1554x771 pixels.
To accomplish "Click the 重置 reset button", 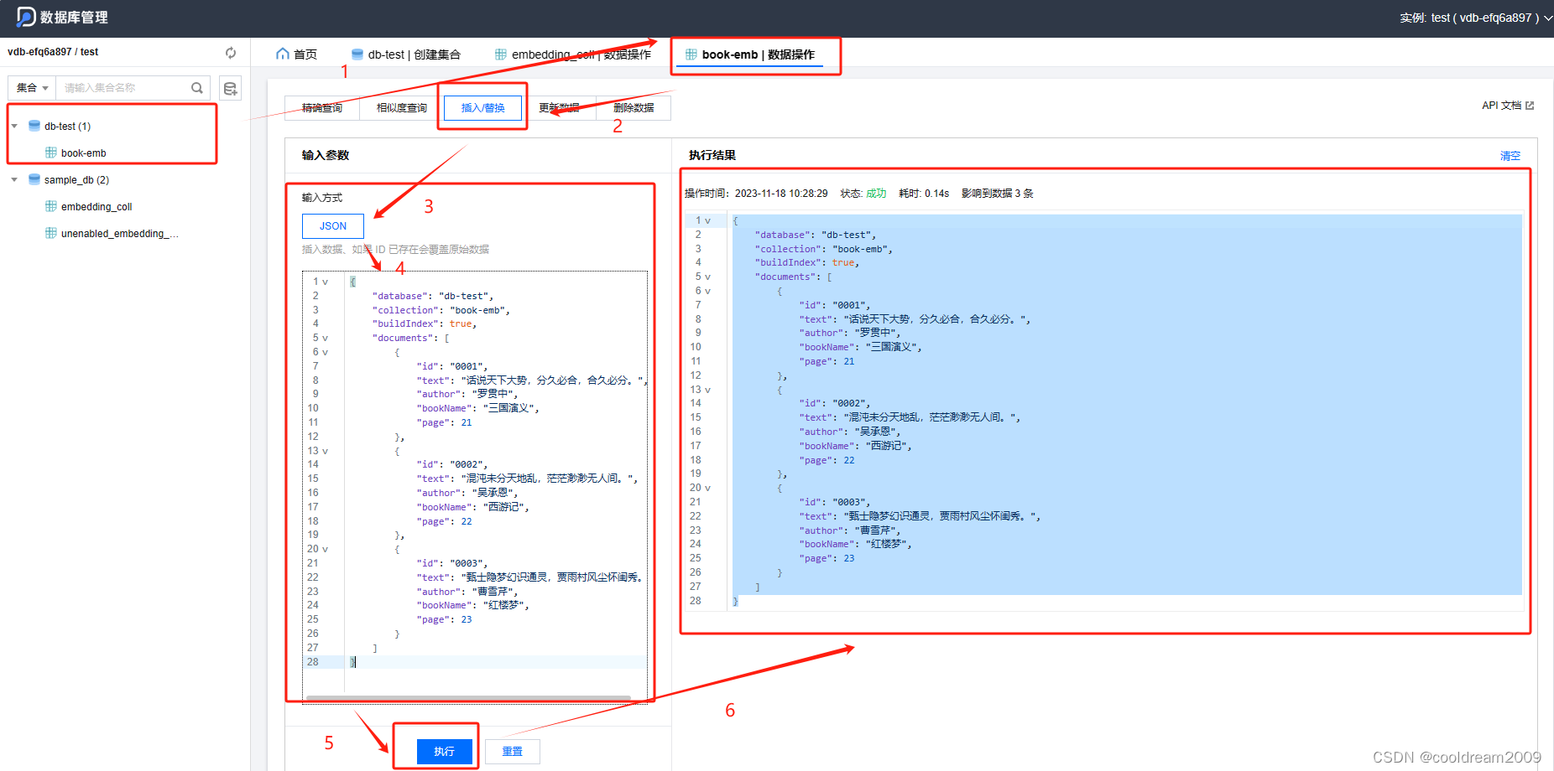I will tap(513, 751).
